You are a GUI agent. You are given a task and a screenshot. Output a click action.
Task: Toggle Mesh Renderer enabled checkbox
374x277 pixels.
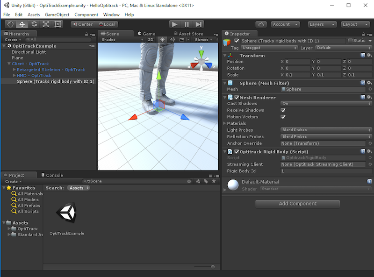pyautogui.click(x=237, y=97)
